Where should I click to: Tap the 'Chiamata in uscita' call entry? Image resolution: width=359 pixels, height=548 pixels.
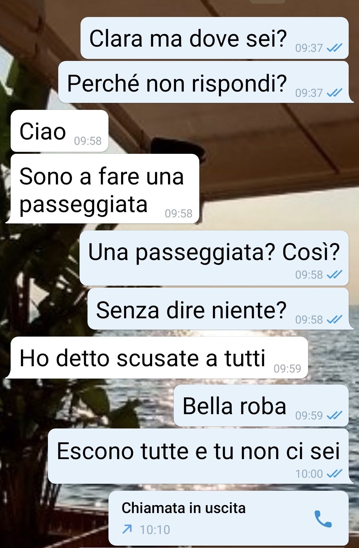click(229, 518)
